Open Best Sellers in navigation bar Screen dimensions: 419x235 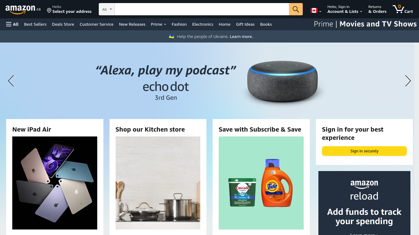(x=35, y=24)
